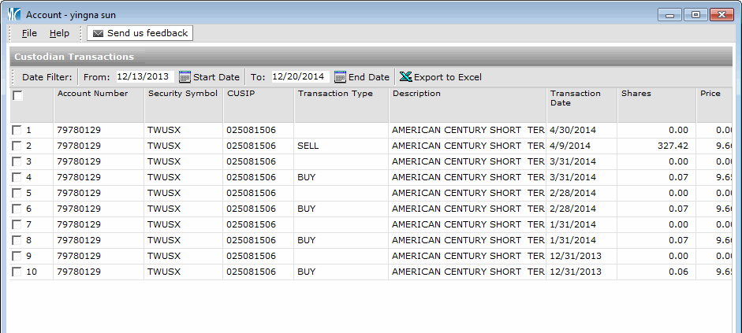Tick the checkbox for row 10
Viewport: 742px width, 333px height.
click(17, 272)
